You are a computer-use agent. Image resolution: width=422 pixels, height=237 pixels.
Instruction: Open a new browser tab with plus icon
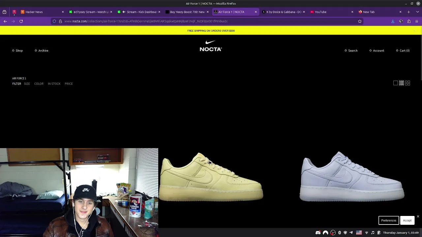[x=408, y=12]
